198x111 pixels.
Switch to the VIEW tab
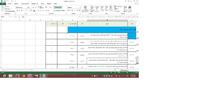click(x=55, y=4)
